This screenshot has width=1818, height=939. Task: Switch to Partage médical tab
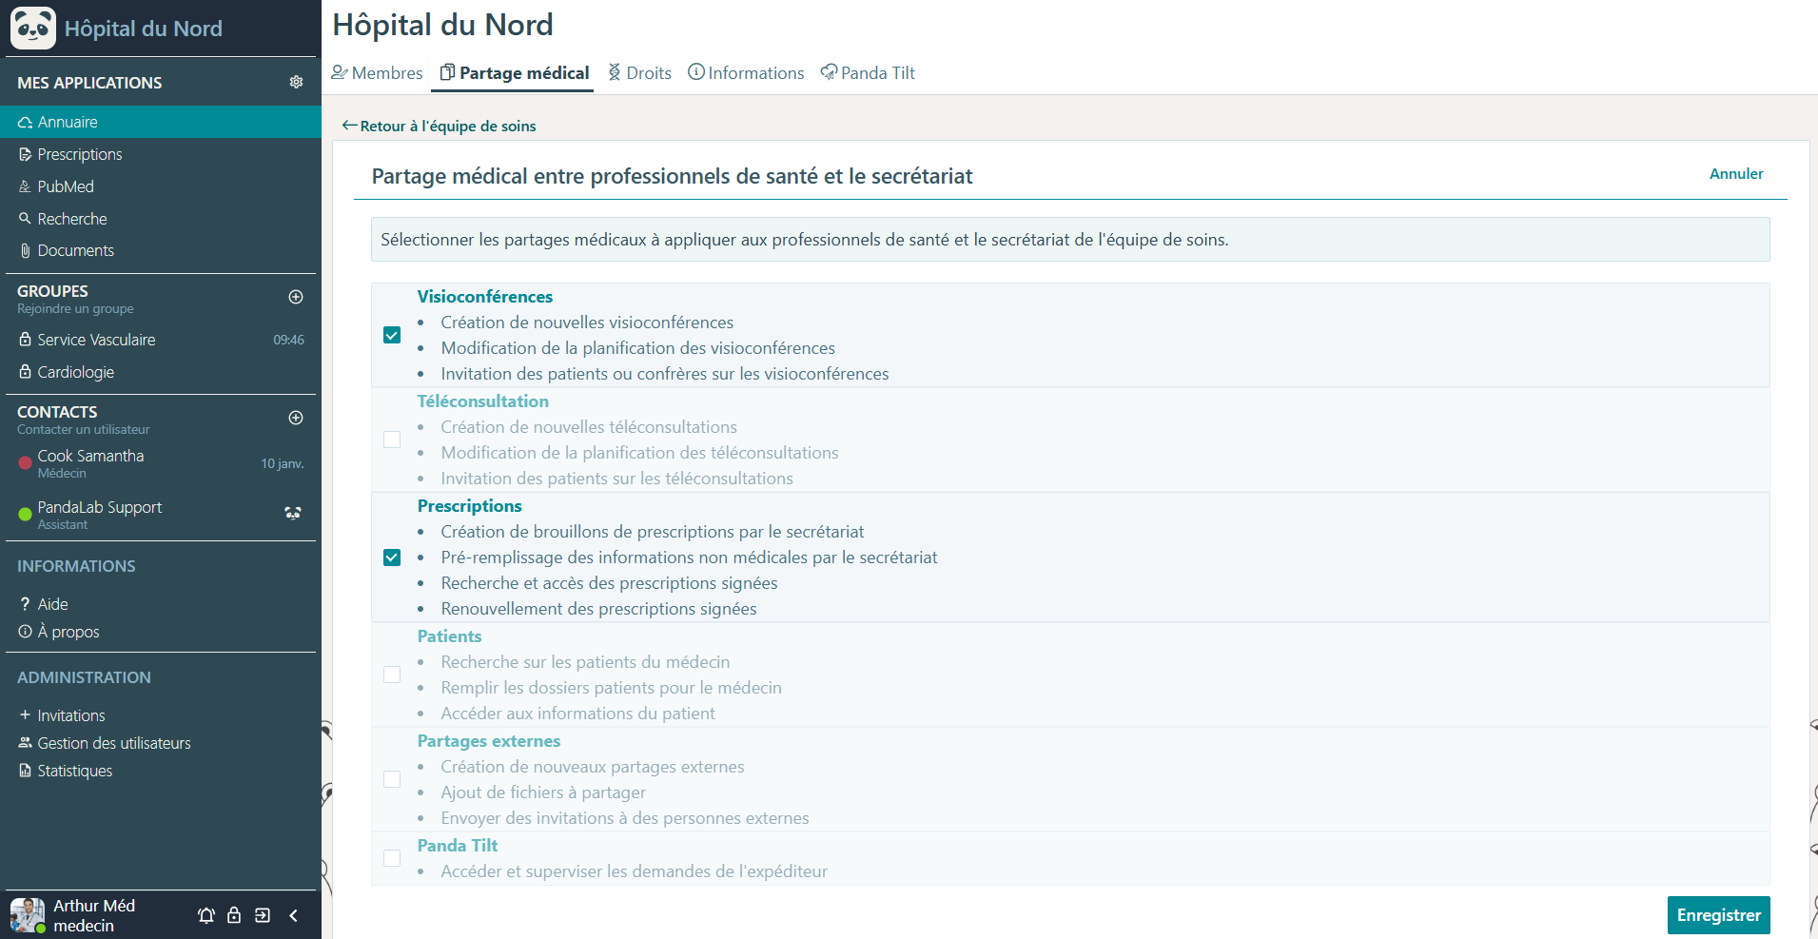[514, 73]
